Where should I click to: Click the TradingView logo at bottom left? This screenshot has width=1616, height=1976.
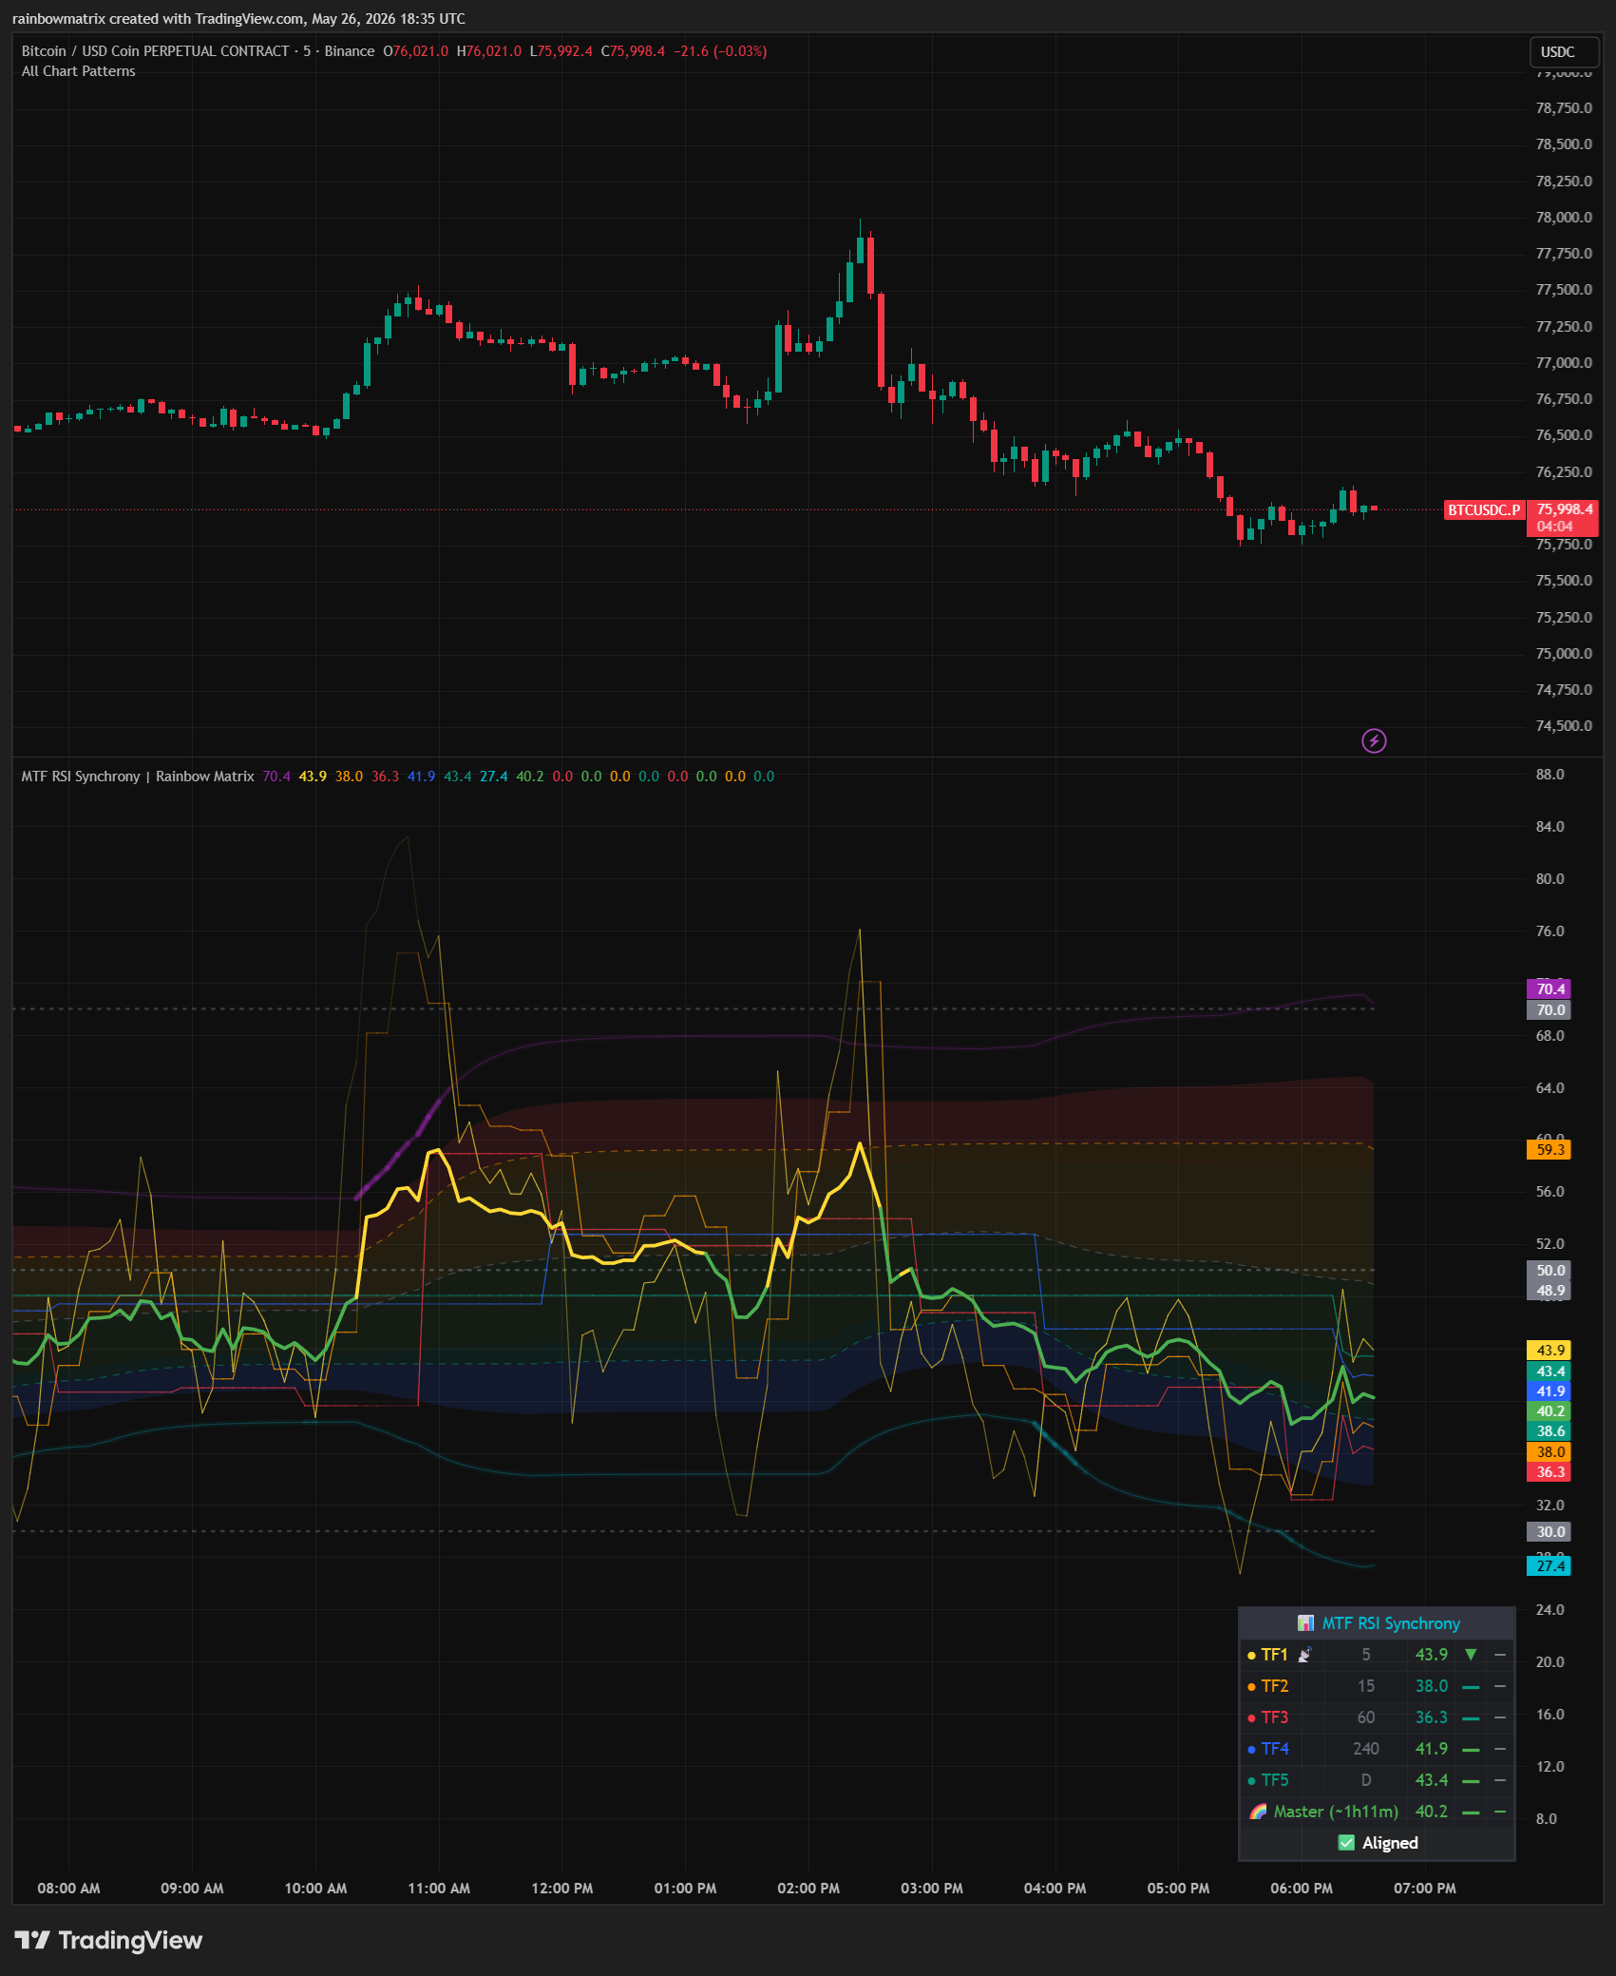(108, 1940)
